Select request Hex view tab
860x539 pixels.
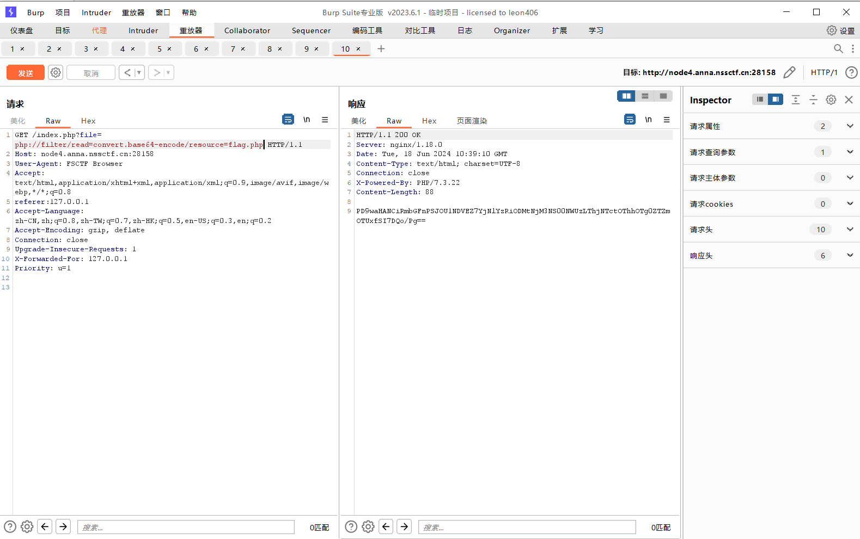pos(88,121)
